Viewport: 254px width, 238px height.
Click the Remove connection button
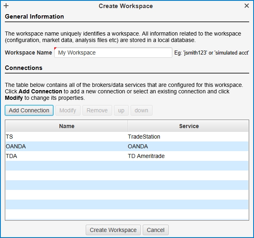(97, 110)
